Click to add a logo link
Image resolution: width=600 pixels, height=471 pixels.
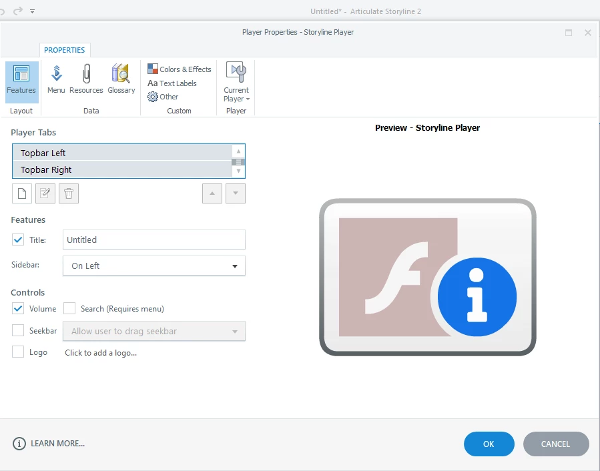click(101, 353)
